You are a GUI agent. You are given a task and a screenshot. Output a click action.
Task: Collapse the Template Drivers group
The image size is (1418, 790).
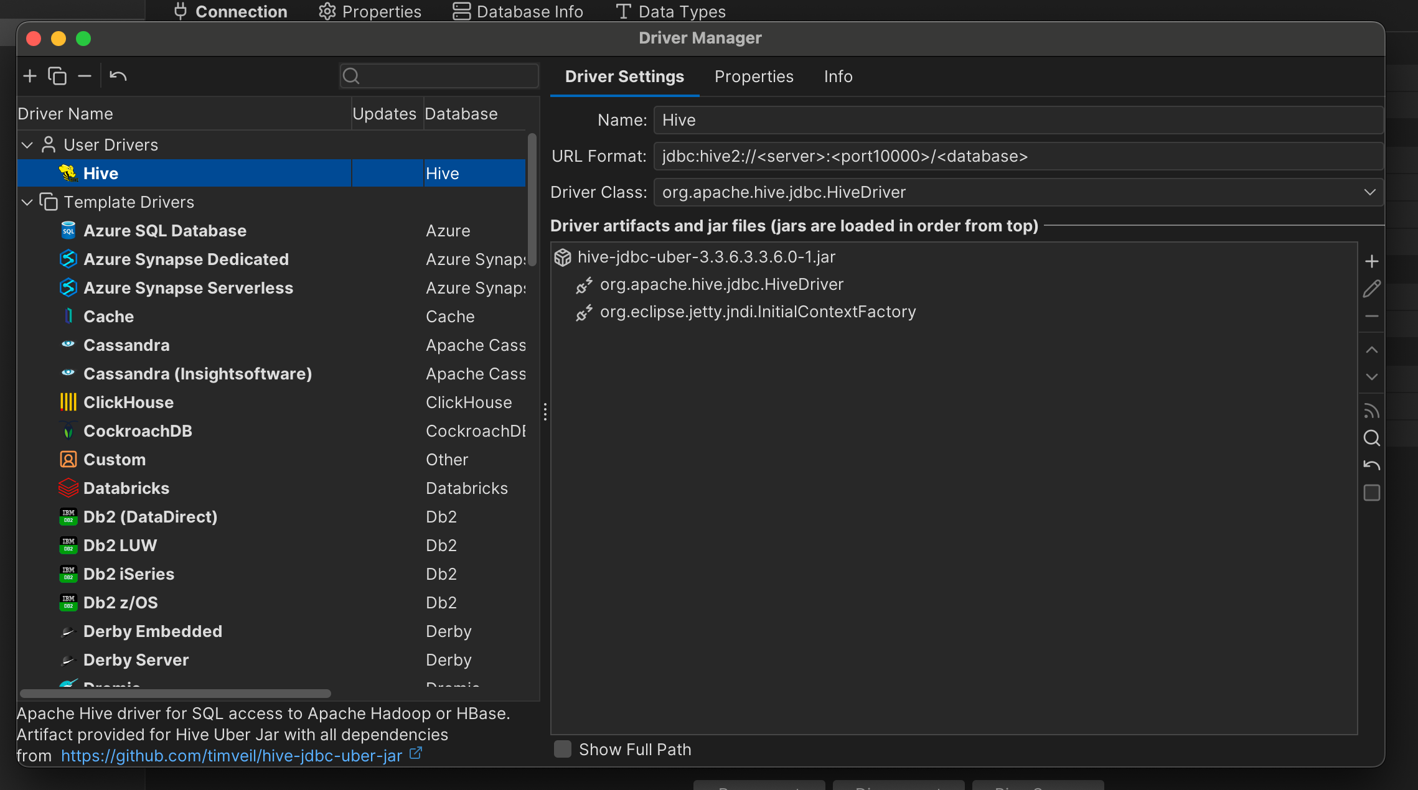27,202
